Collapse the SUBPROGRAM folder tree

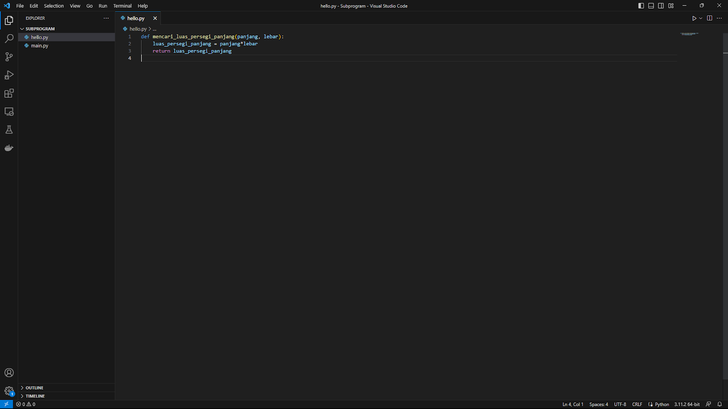click(40, 29)
